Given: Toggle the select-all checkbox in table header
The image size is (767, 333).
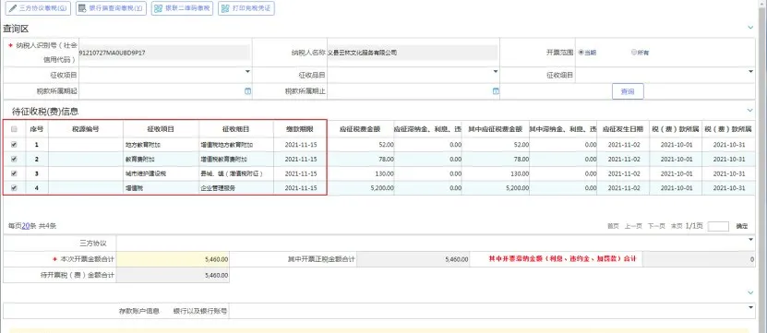Looking at the screenshot, I should 14,129.
